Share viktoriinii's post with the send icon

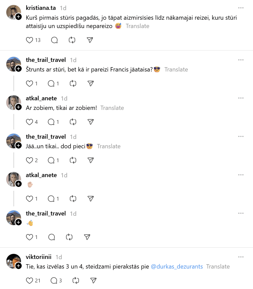coord(93,281)
